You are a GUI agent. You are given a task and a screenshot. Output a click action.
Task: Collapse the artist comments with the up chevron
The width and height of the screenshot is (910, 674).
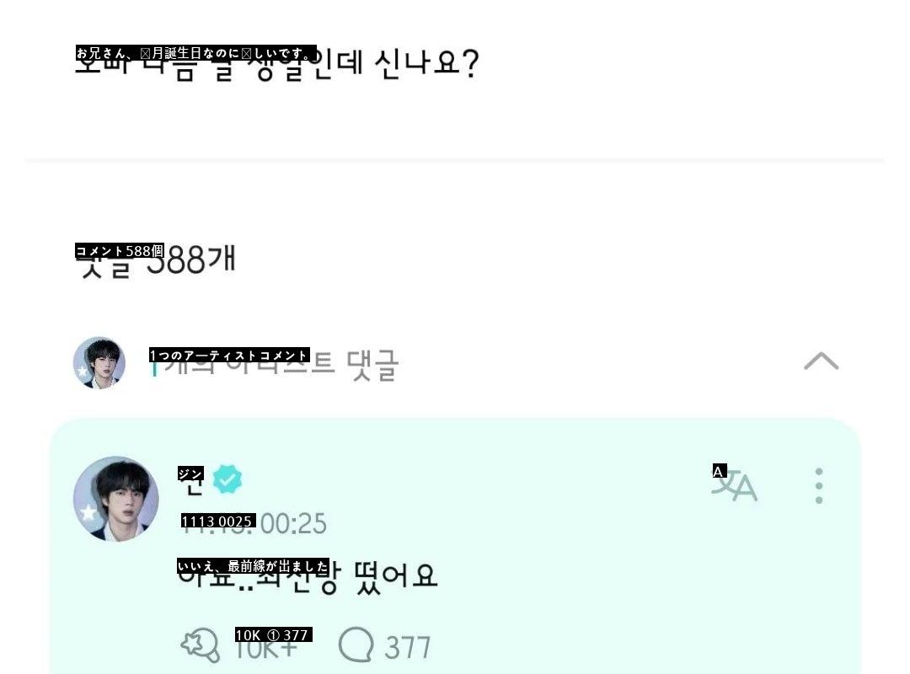pyautogui.click(x=822, y=361)
